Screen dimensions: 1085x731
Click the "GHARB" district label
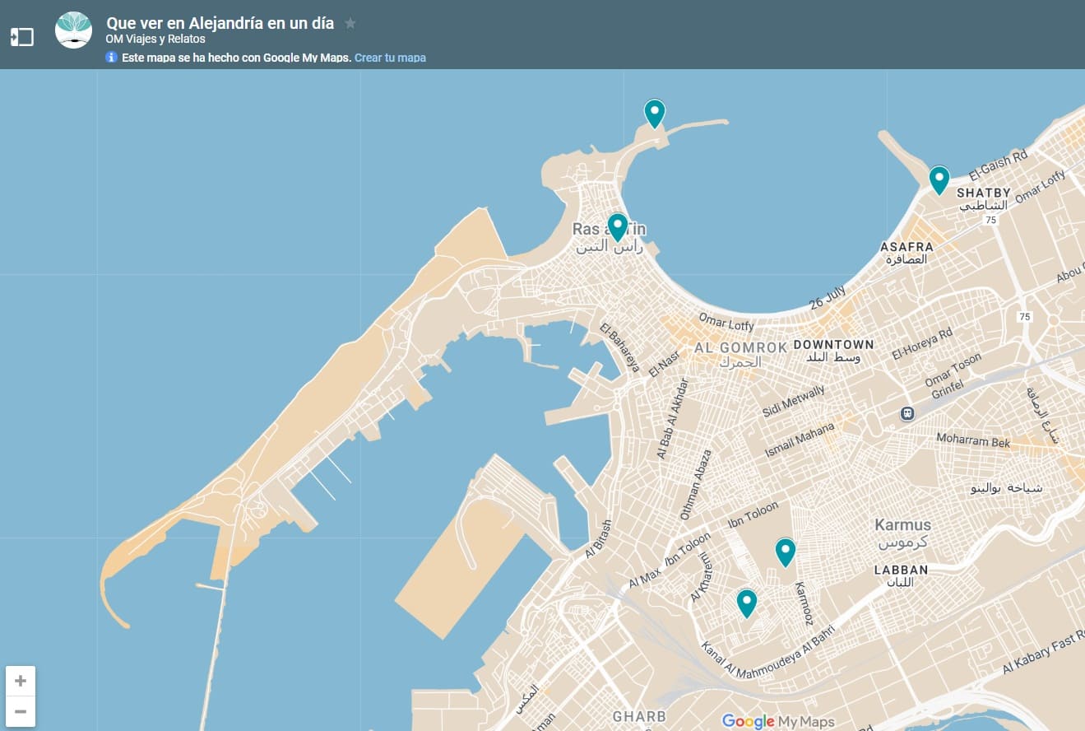639,716
